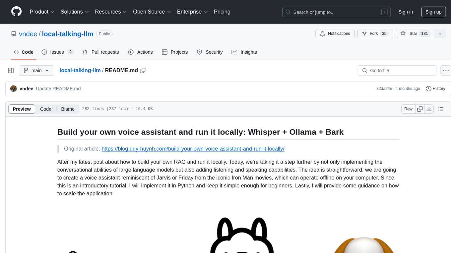This screenshot has width=451, height=253.
Task: Open the commit author vndee link
Action: click(x=27, y=88)
